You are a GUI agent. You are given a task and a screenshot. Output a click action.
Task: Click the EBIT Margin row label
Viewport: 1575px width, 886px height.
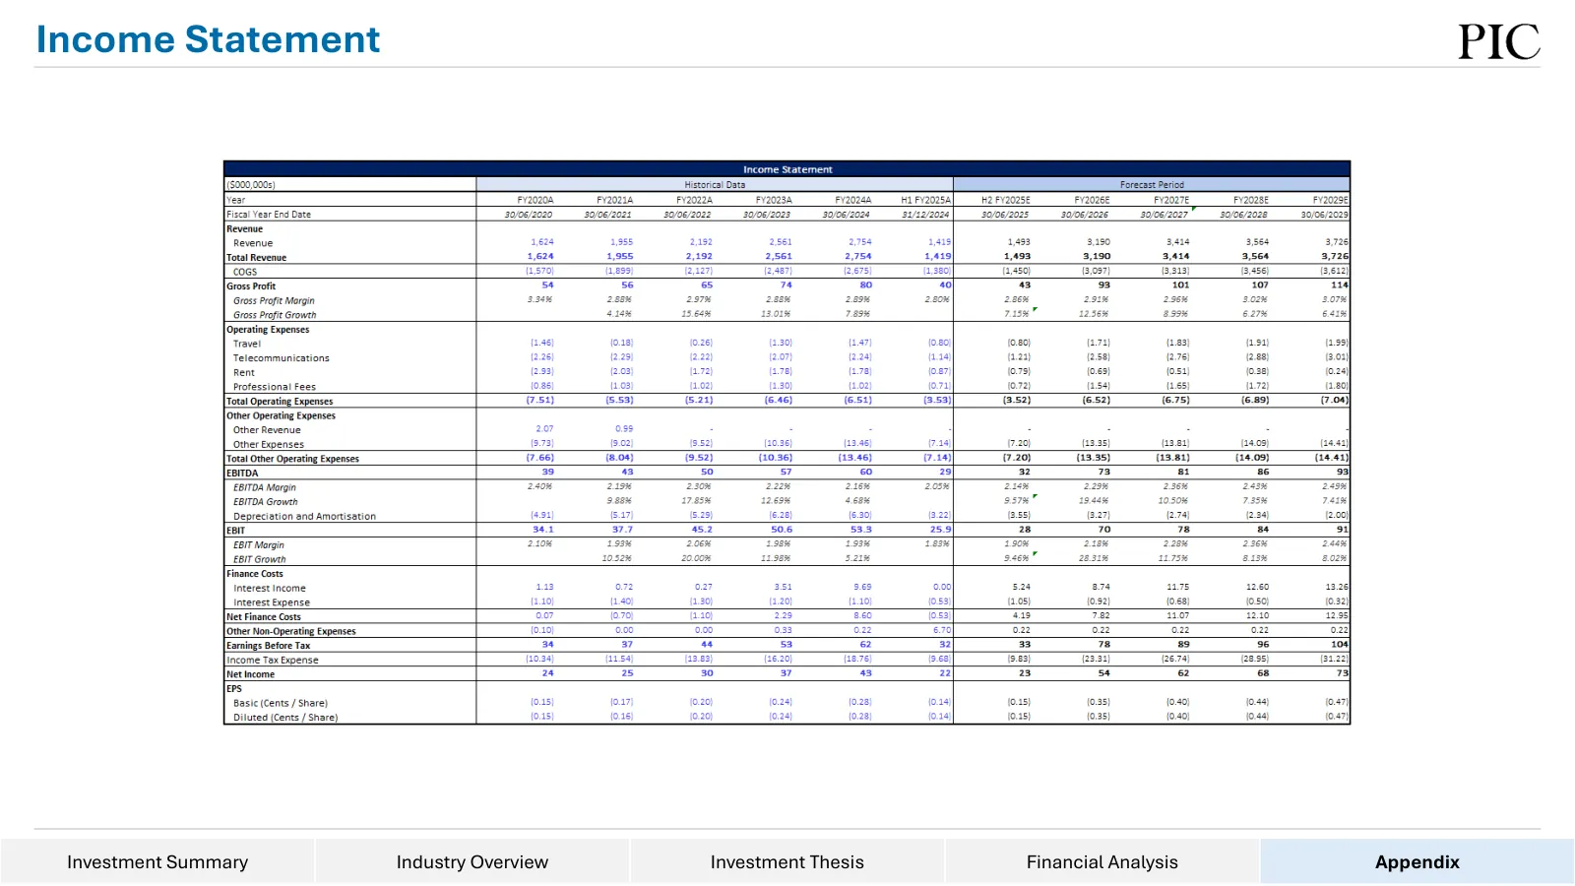[x=259, y=545]
